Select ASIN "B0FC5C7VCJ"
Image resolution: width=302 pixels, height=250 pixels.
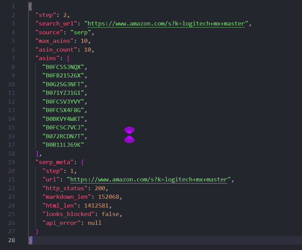[63, 127]
